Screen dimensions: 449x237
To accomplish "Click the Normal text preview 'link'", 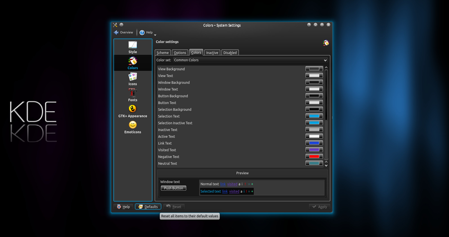I will [223, 184].
